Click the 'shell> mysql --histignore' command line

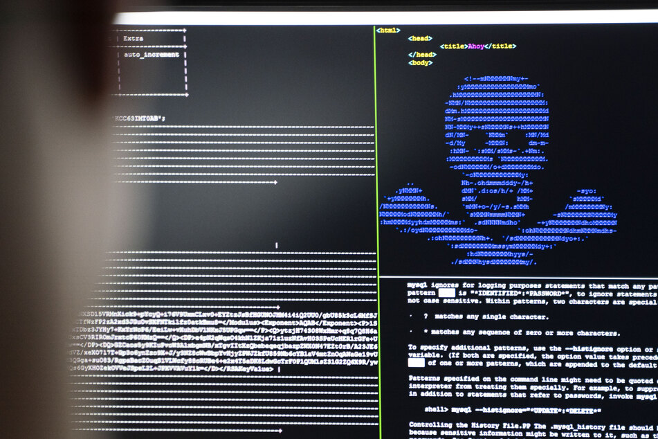(513, 410)
